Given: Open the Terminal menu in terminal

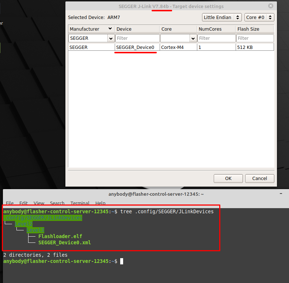Looking at the screenshot, I should tap(80, 203).
